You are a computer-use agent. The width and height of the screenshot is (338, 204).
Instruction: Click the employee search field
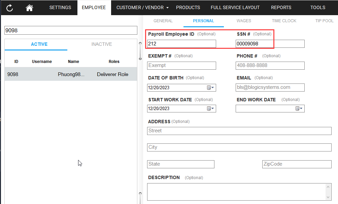71,30
